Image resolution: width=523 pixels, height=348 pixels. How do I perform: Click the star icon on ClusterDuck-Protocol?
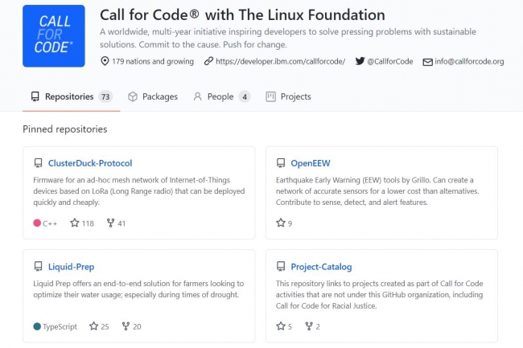coord(74,223)
